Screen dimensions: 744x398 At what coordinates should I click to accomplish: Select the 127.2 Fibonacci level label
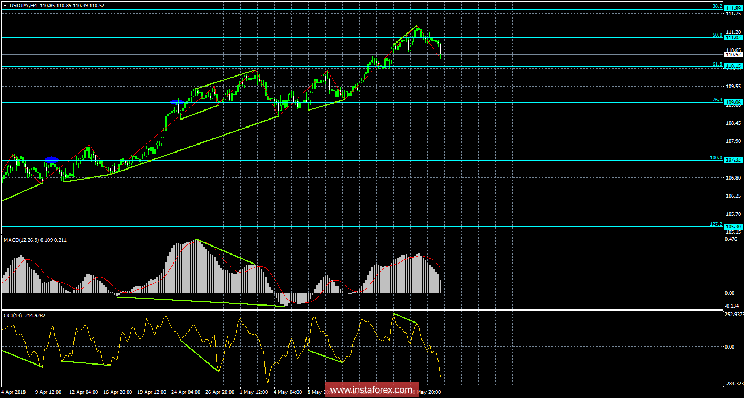716,224
